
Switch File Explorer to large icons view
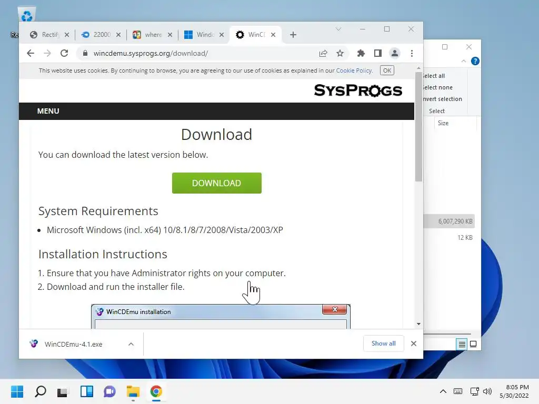coord(473,344)
